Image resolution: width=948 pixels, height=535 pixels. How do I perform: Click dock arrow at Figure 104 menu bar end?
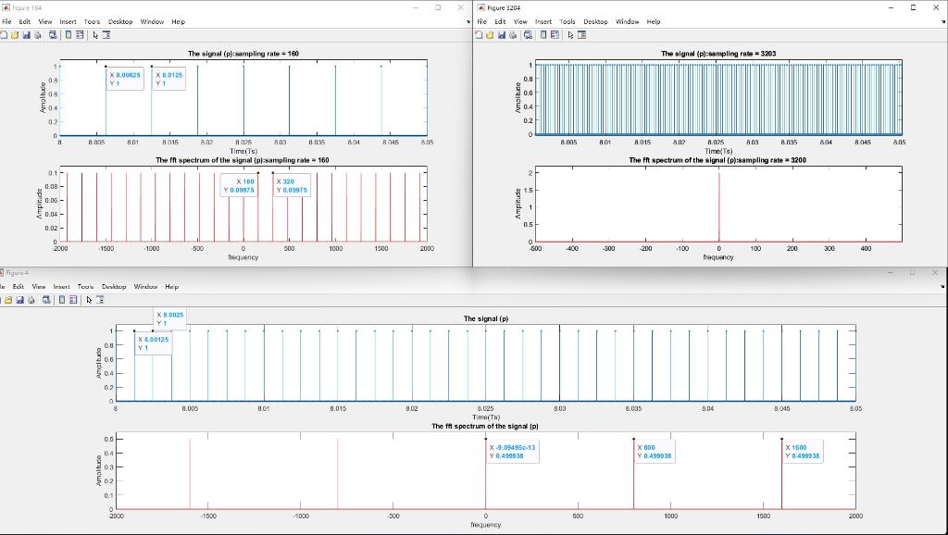tap(468, 22)
